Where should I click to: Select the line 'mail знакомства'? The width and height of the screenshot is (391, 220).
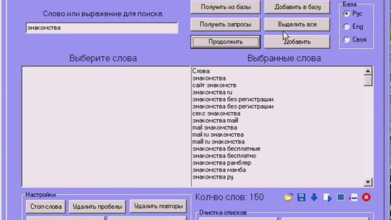point(214,128)
